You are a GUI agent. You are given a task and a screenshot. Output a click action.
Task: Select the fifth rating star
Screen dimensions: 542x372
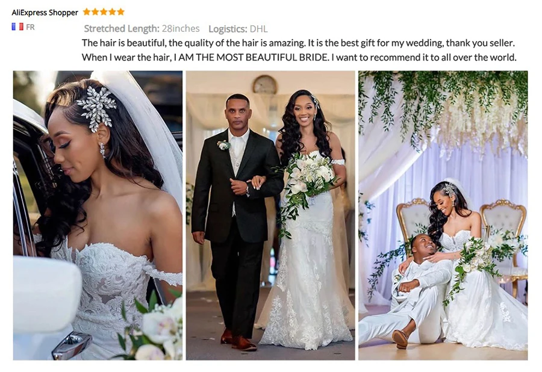tap(120, 12)
